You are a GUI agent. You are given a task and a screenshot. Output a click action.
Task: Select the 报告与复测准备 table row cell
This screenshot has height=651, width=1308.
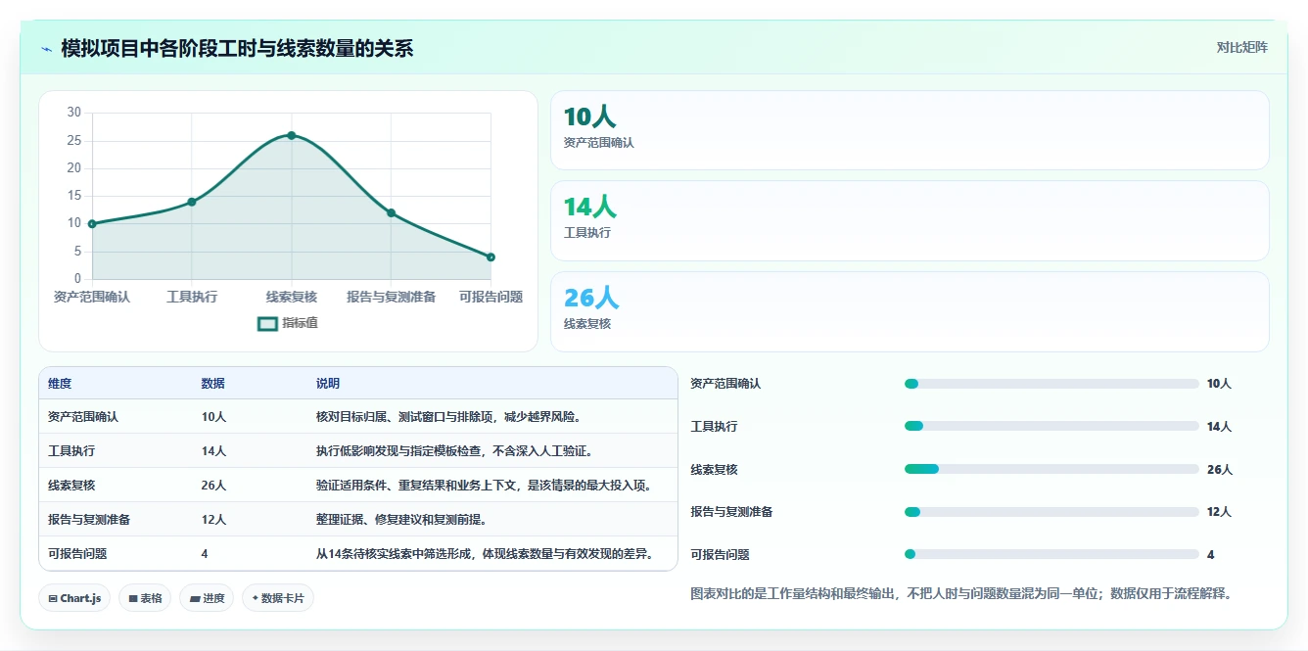point(89,520)
